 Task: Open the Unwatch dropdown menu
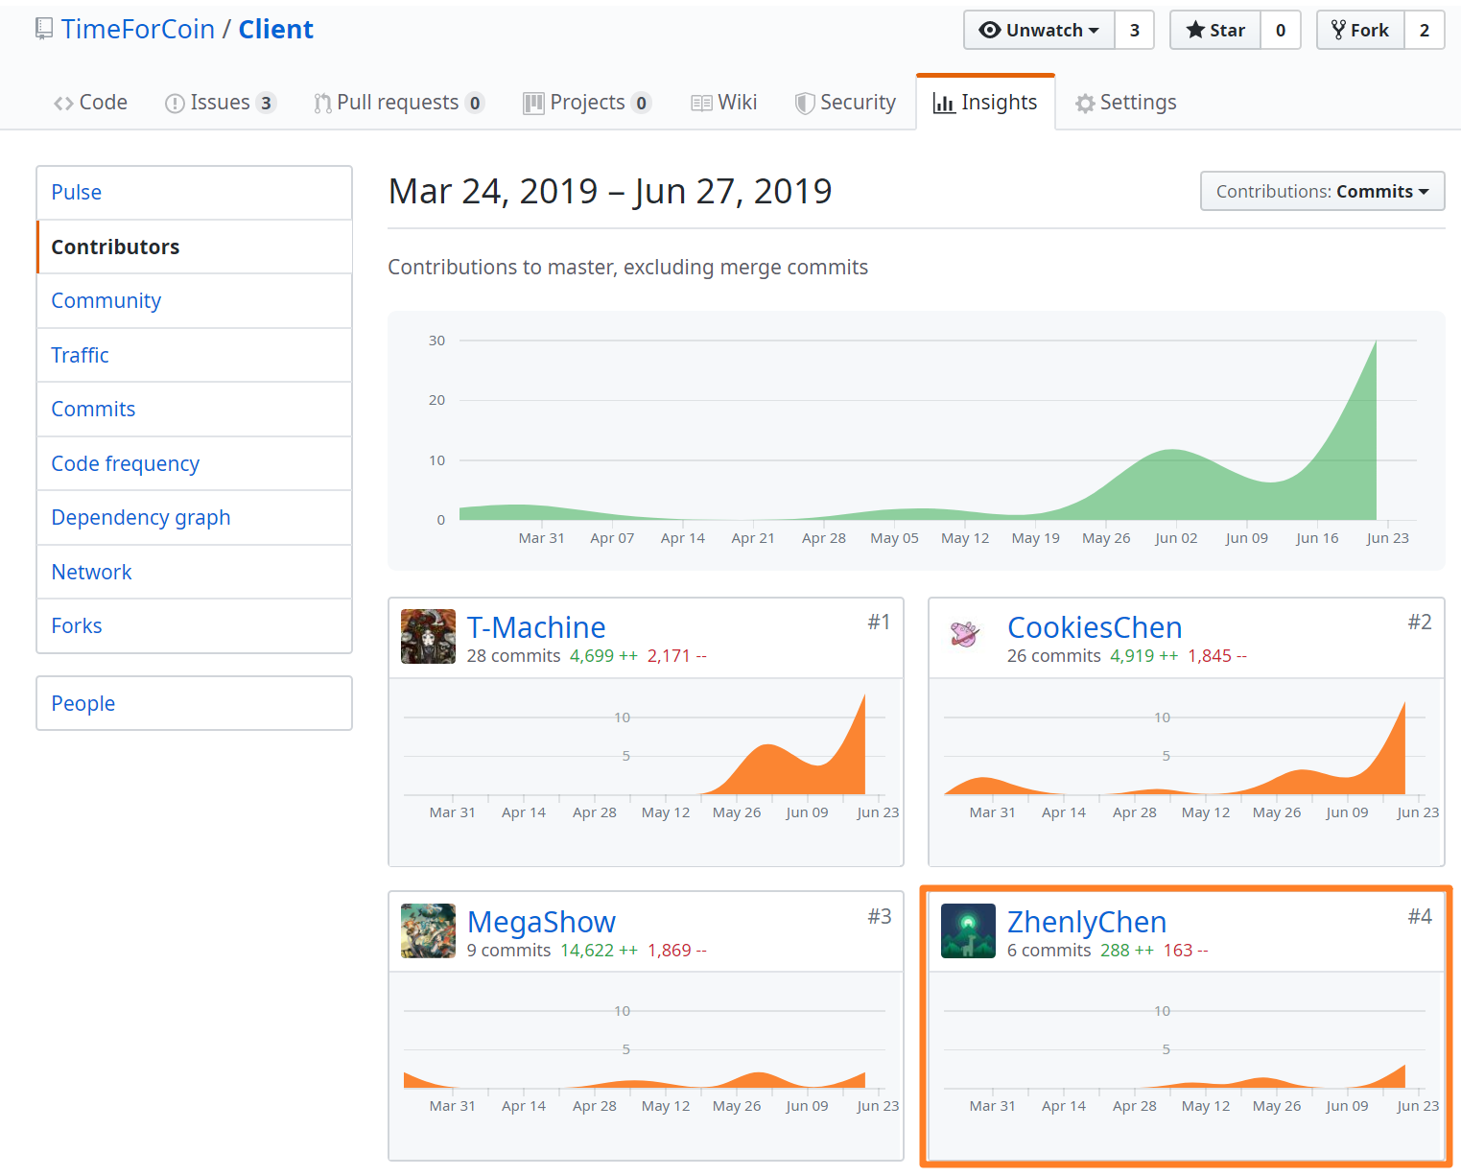point(1039,30)
